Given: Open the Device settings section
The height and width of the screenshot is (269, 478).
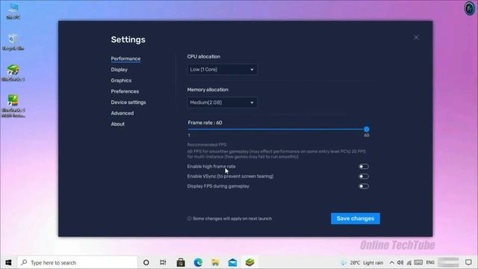Looking at the screenshot, I should tap(128, 102).
